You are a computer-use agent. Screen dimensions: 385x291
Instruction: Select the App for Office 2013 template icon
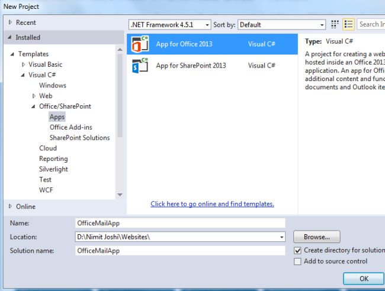[x=140, y=44]
